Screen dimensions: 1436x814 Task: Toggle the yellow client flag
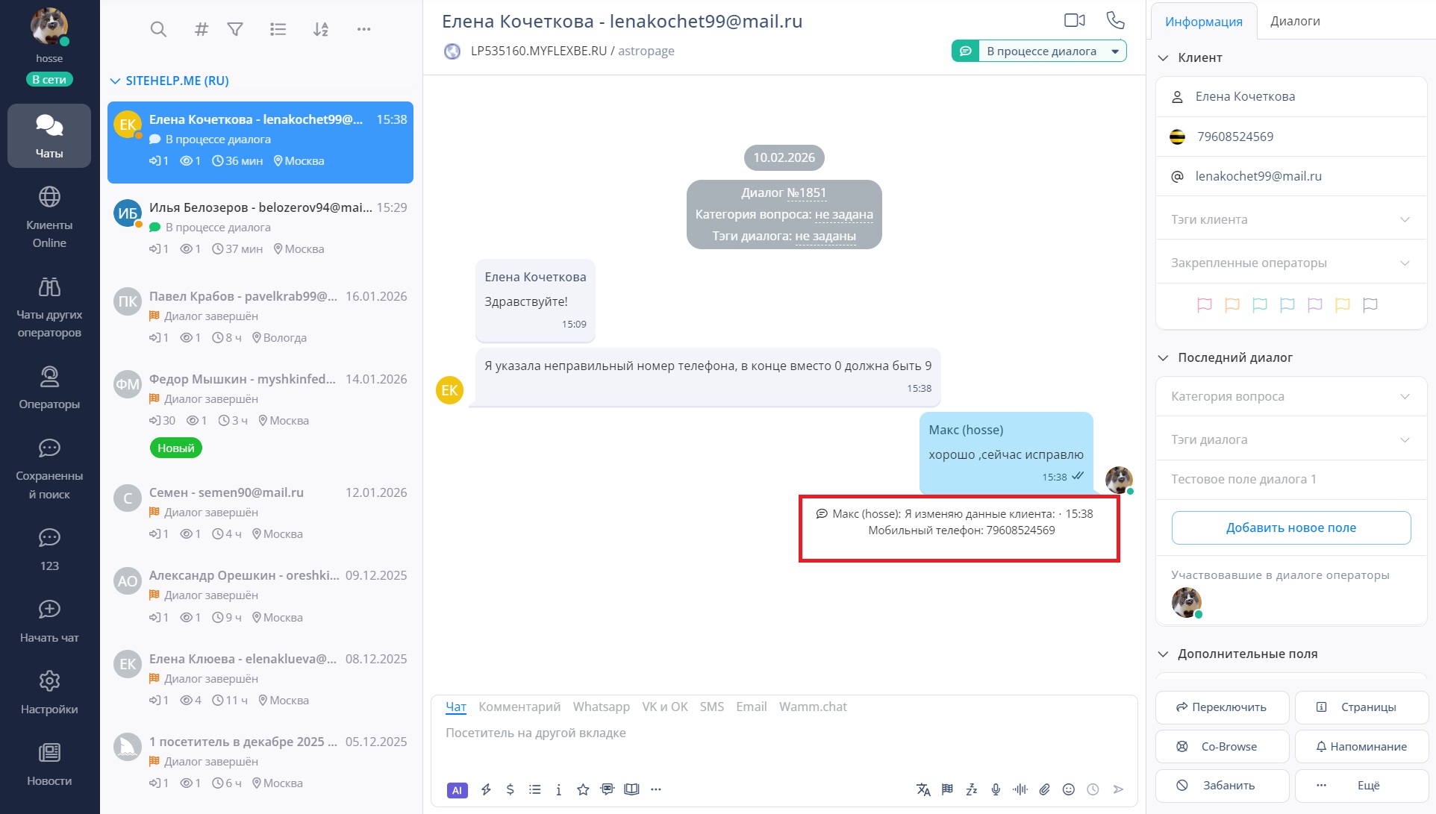[x=1342, y=304]
